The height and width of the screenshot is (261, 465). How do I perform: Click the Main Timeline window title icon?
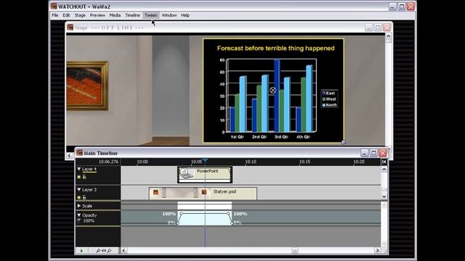click(x=79, y=153)
